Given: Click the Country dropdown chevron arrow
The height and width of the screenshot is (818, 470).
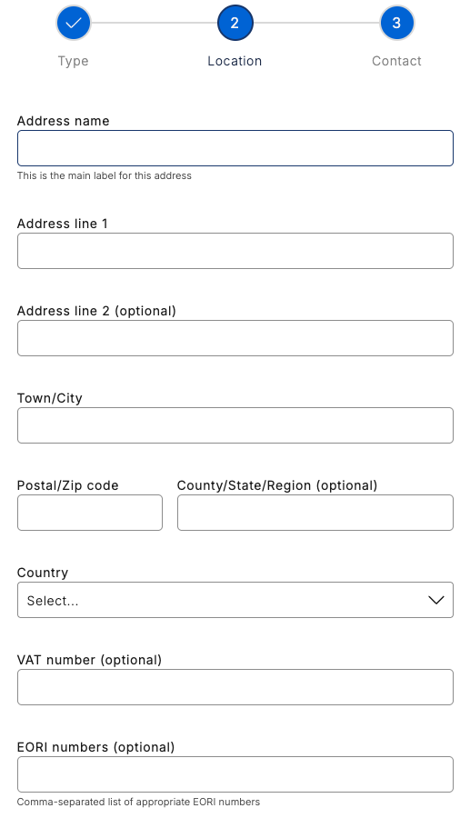Looking at the screenshot, I should coord(436,600).
